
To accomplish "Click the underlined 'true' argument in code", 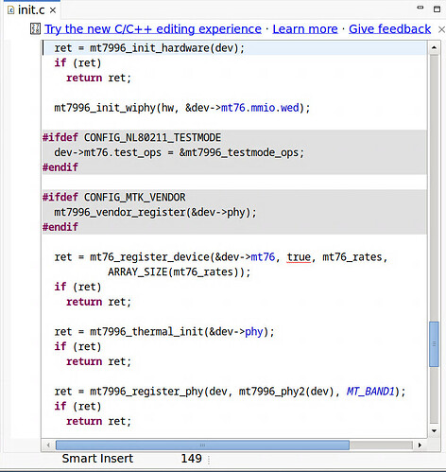I will [x=299, y=257].
